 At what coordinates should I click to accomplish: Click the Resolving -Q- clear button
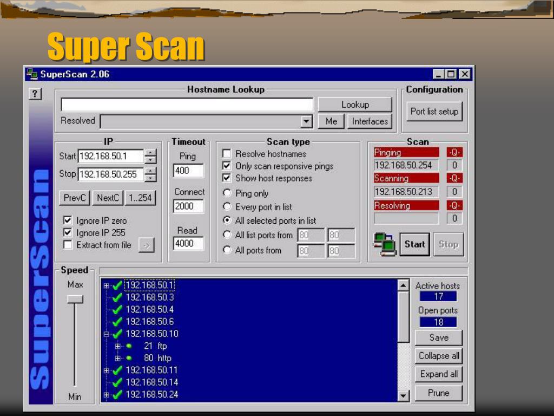454,205
